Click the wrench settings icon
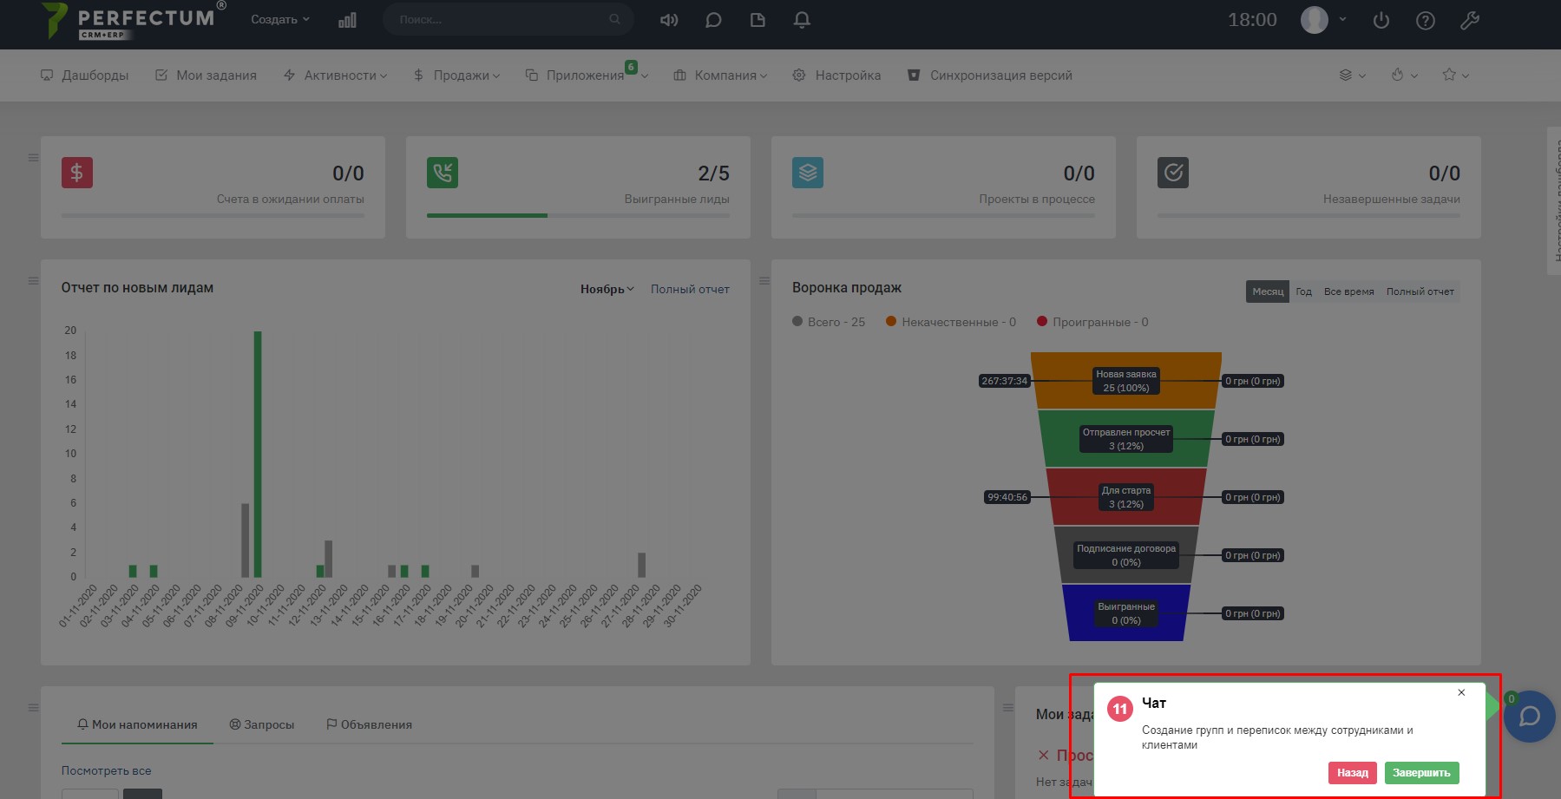The width and height of the screenshot is (1561, 799). click(x=1470, y=21)
